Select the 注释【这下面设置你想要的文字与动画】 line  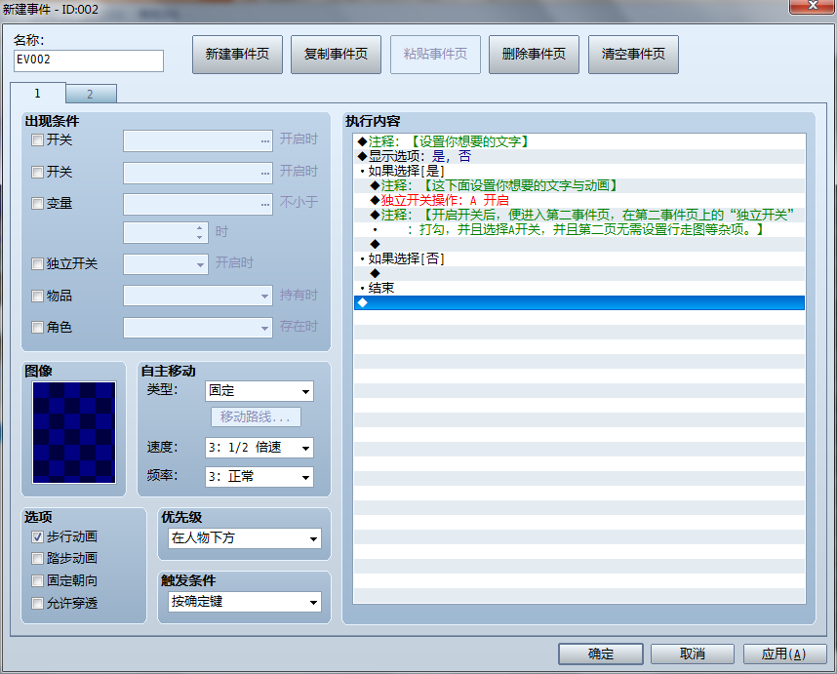(x=579, y=185)
